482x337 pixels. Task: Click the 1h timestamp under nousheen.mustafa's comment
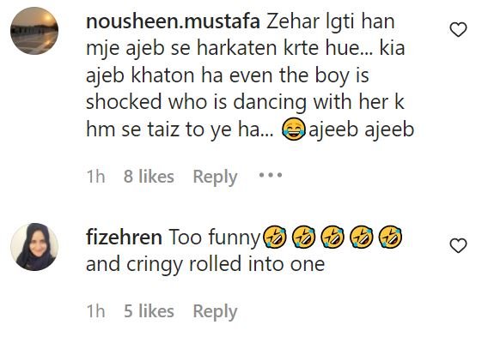tap(95, 177)
